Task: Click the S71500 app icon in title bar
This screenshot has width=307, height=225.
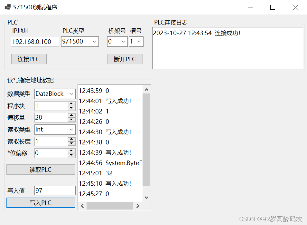Action: (8, 7)
